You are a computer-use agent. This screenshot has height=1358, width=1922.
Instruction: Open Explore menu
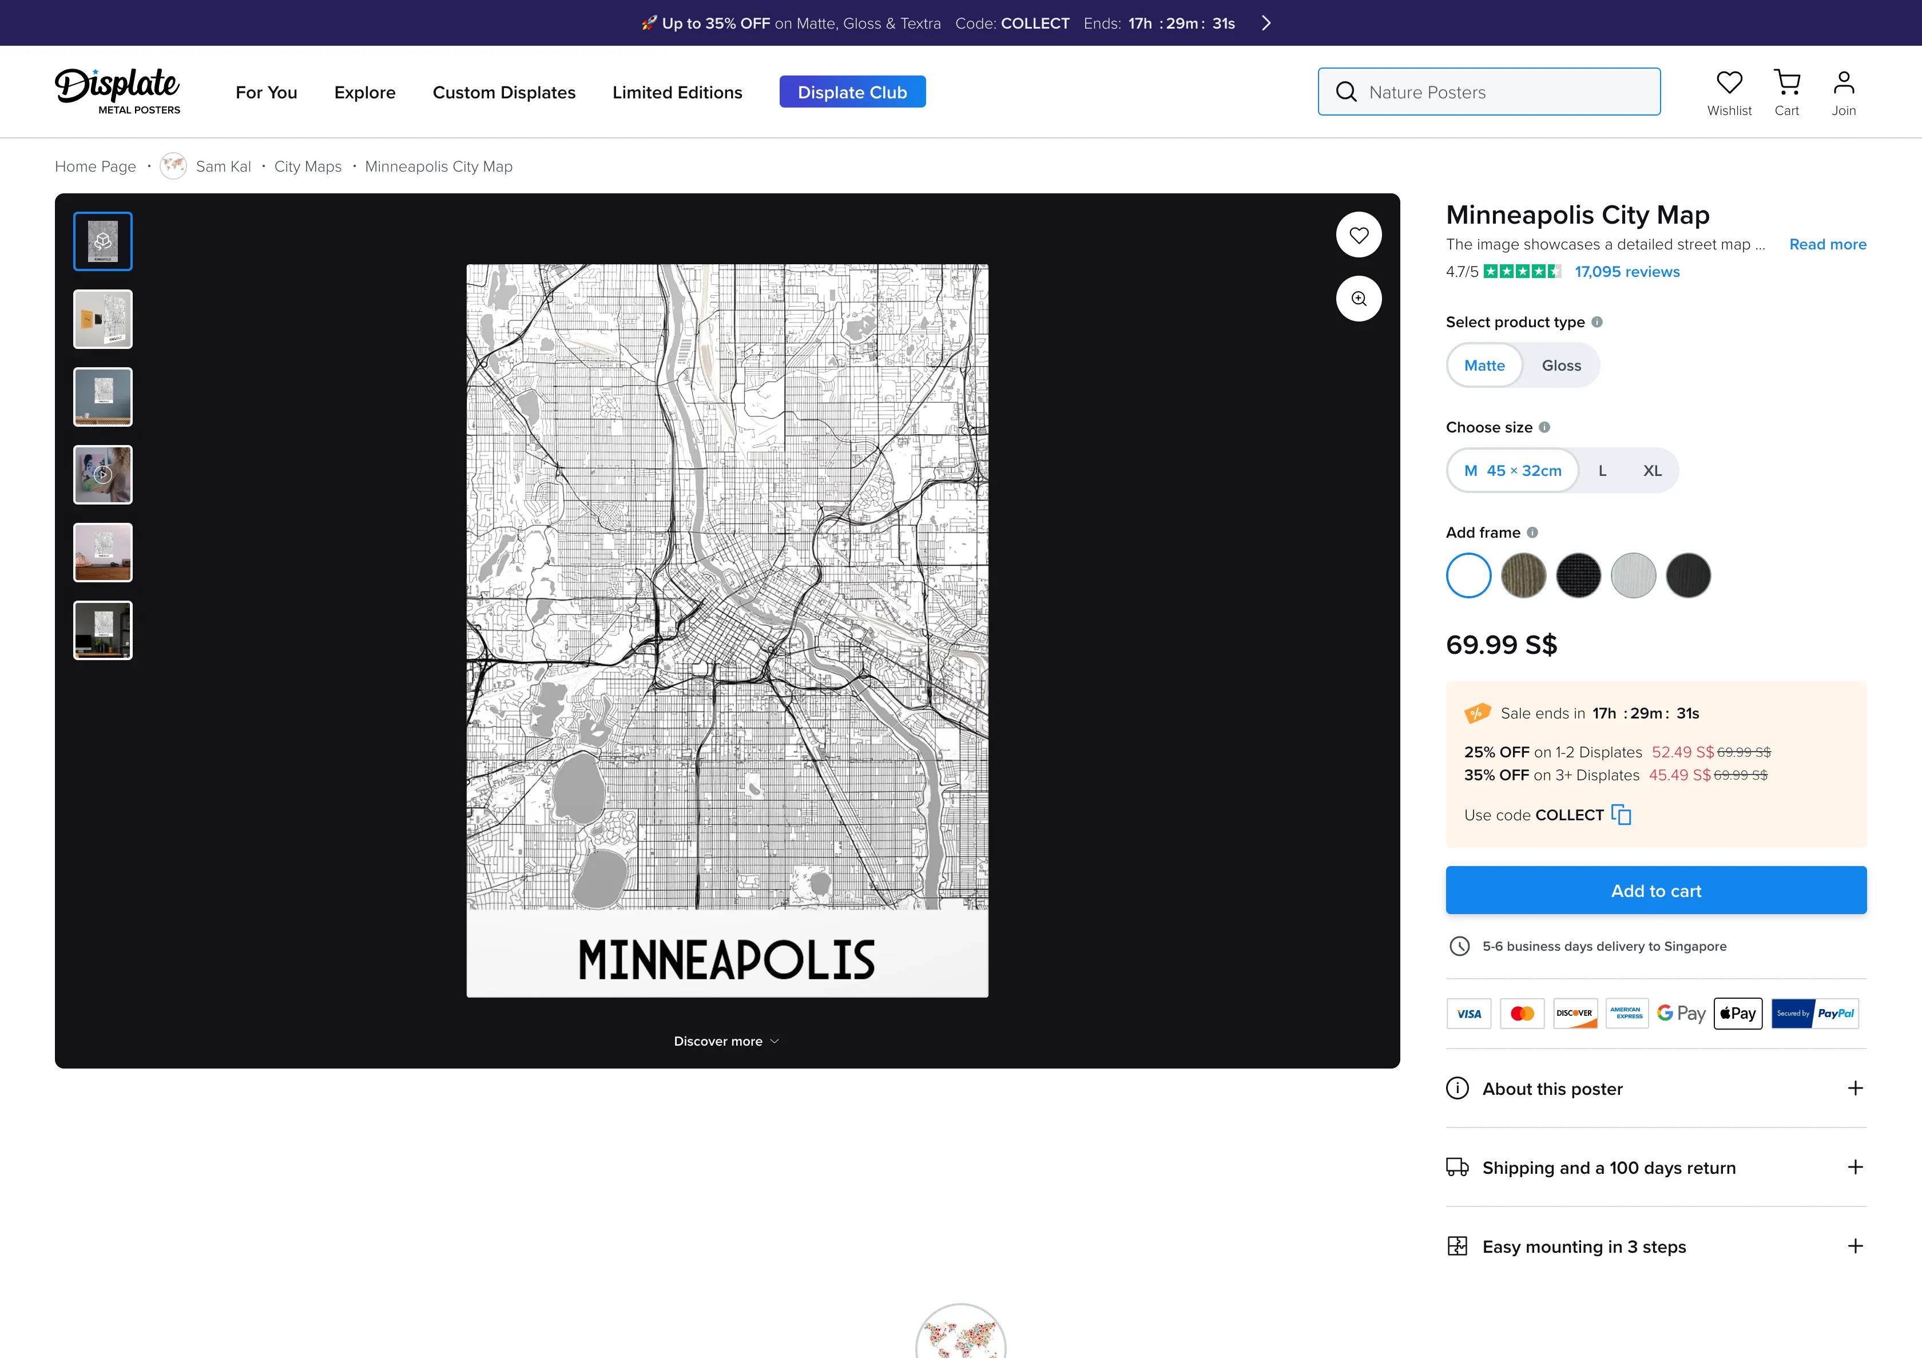(365, 93)
